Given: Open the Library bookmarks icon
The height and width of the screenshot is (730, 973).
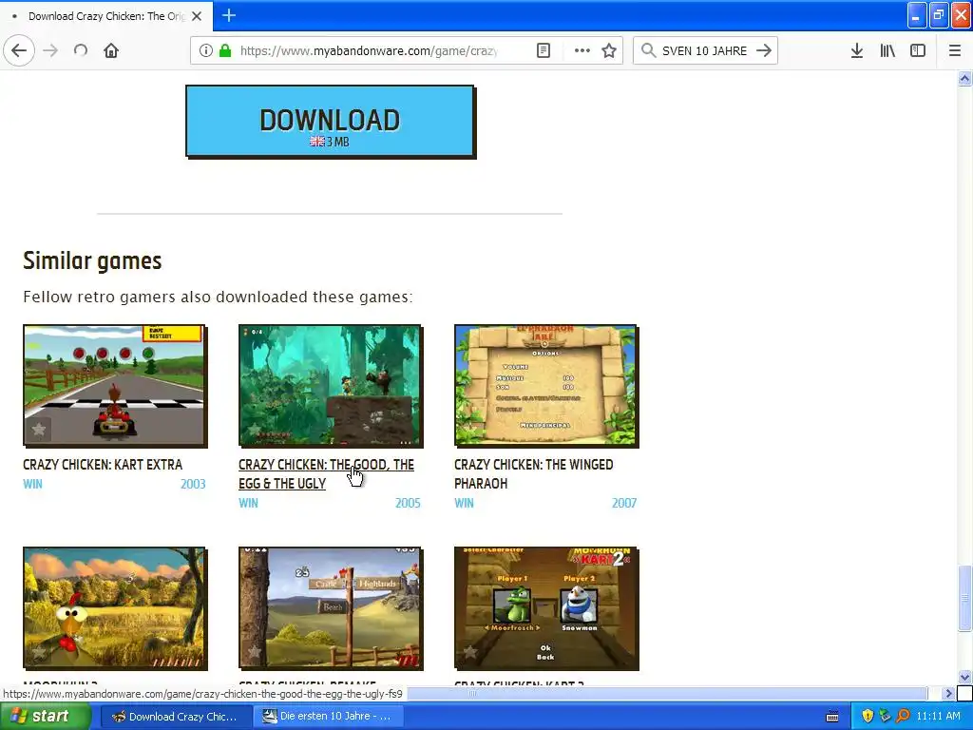Looking at the screenshot, I should 887,51.
